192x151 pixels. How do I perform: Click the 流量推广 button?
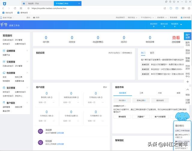click(141, 117)
